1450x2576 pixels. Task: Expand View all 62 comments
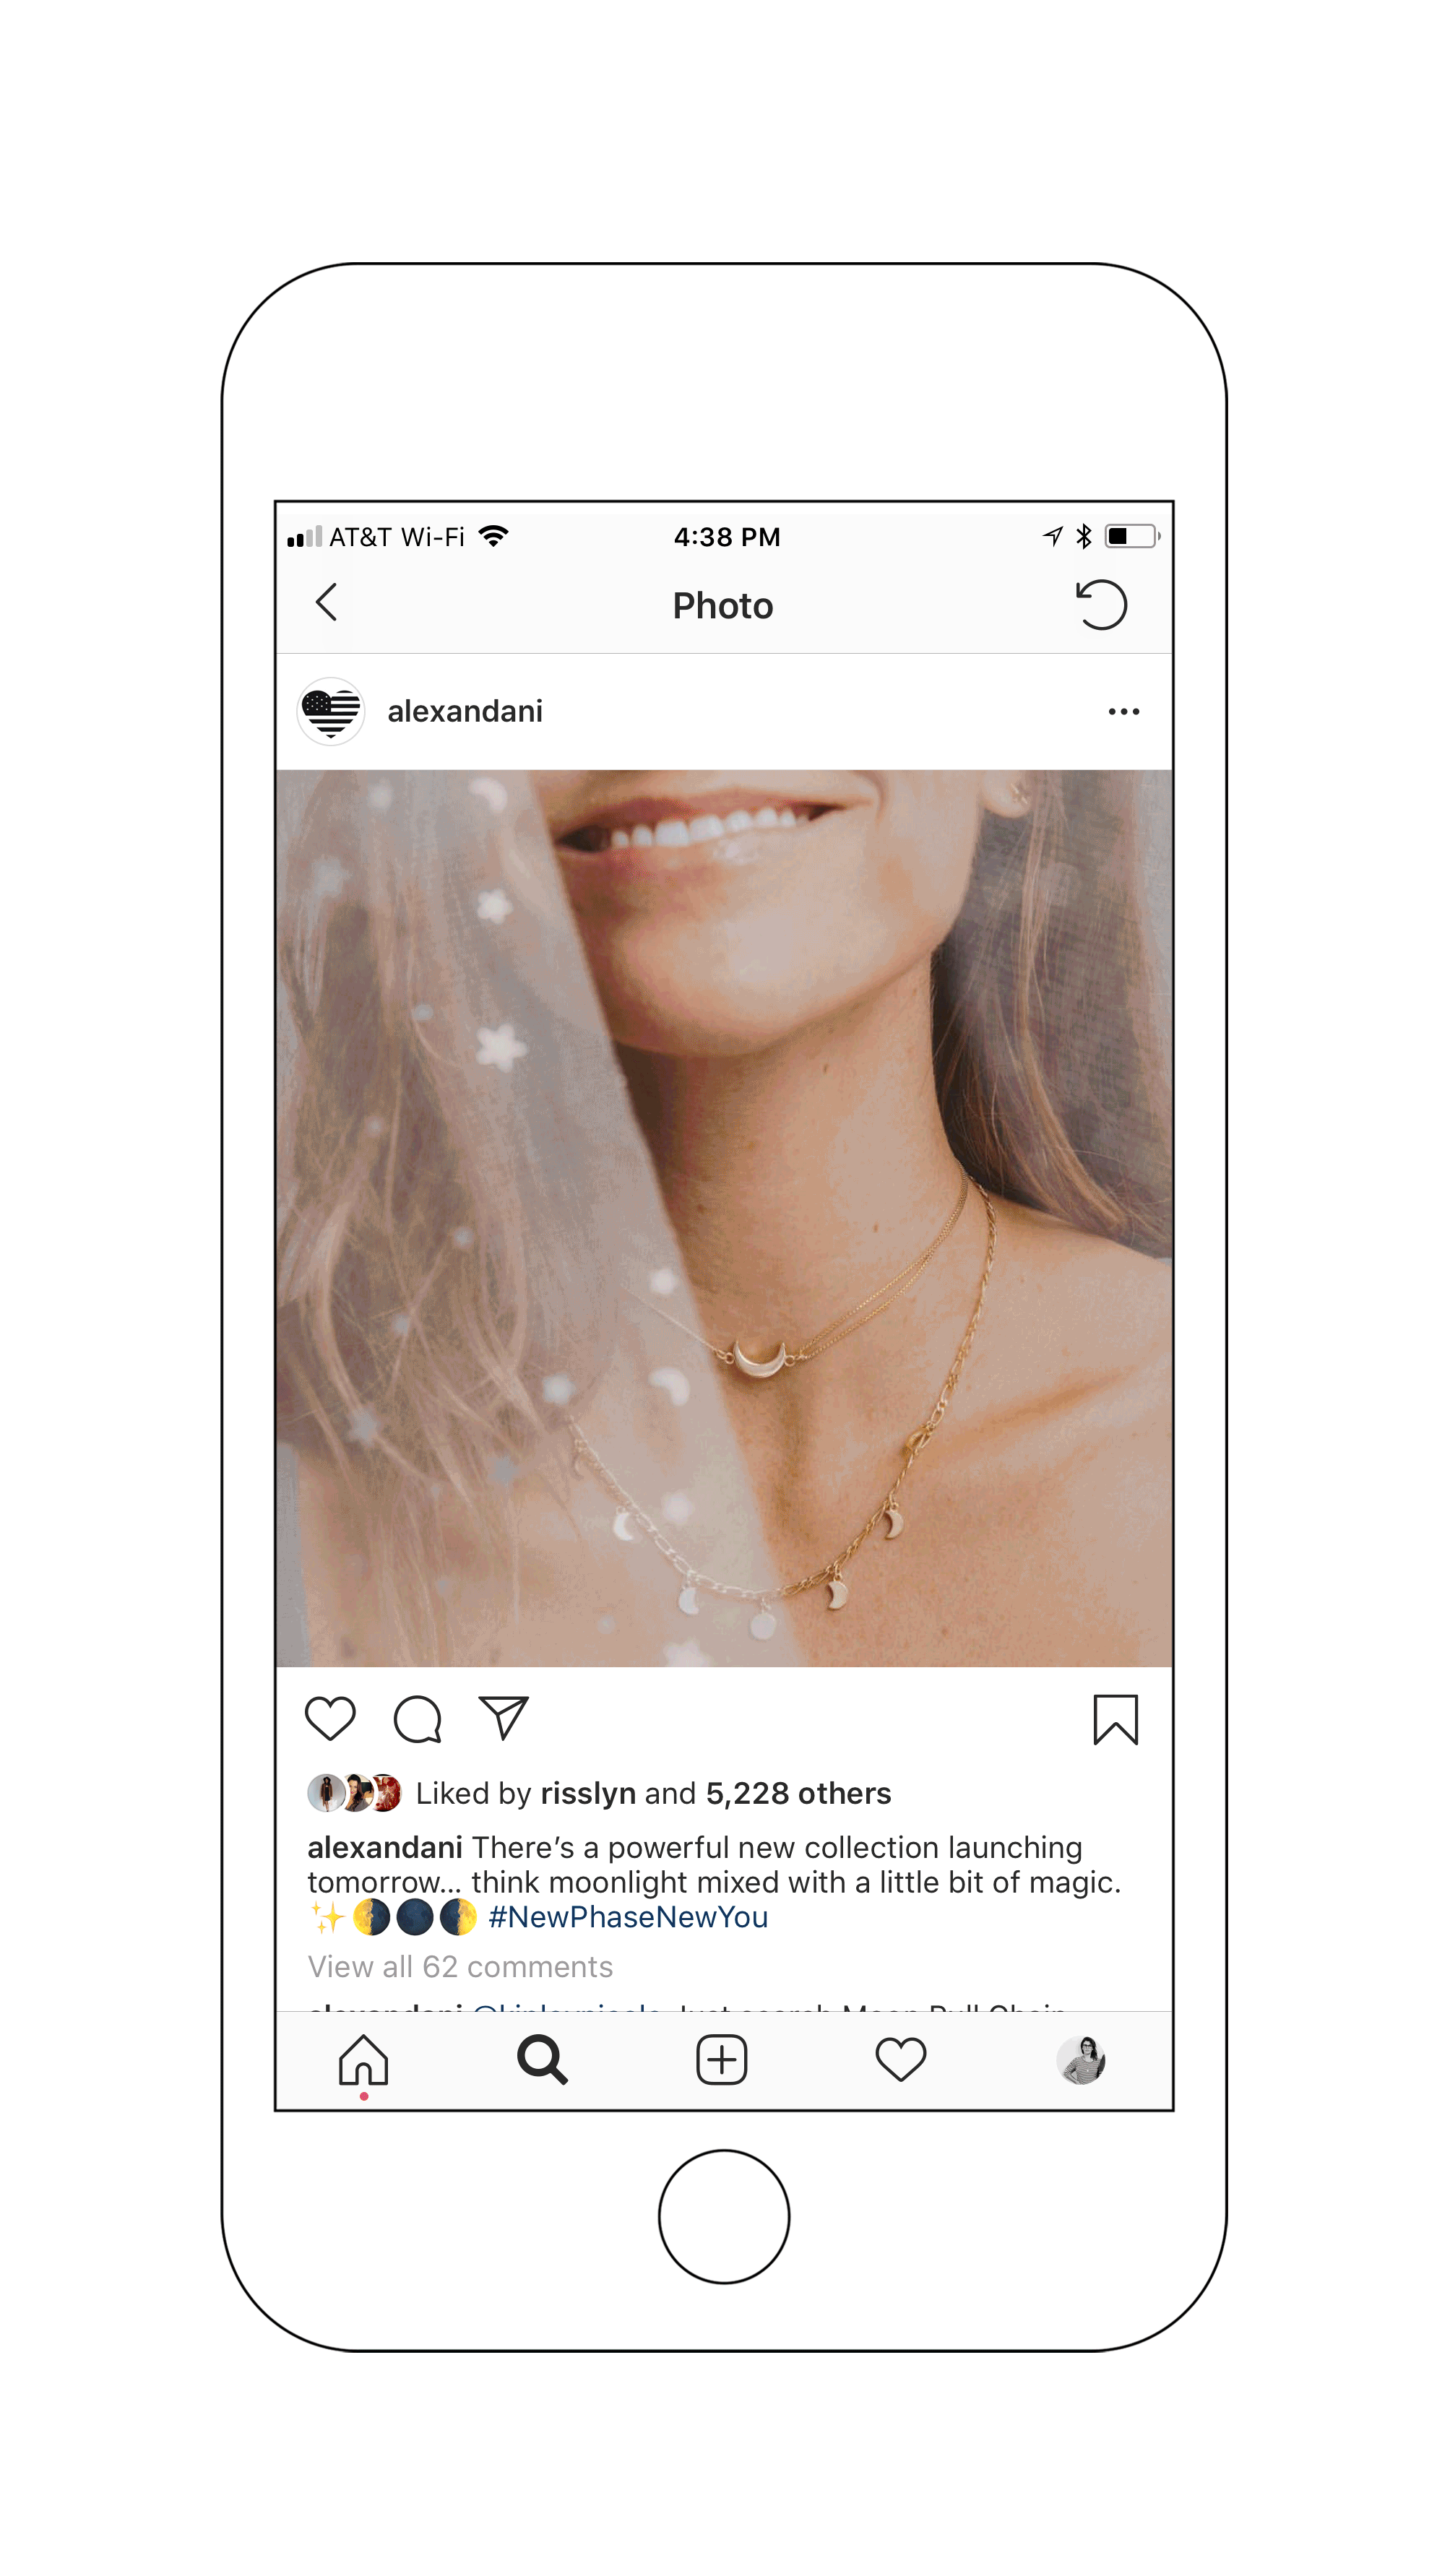pos(460,1968)
